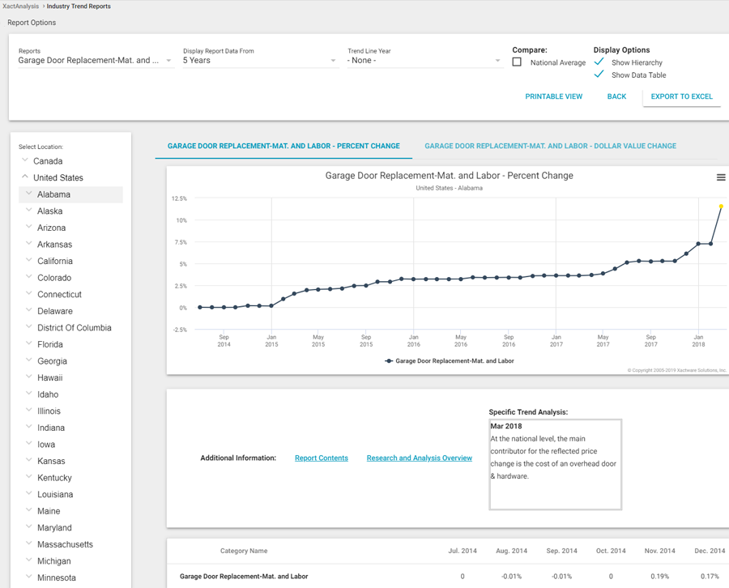Open Research and Analysis Overview link
Image resolution: width=729 pixels, height=588 pixels.
[419, 458]
